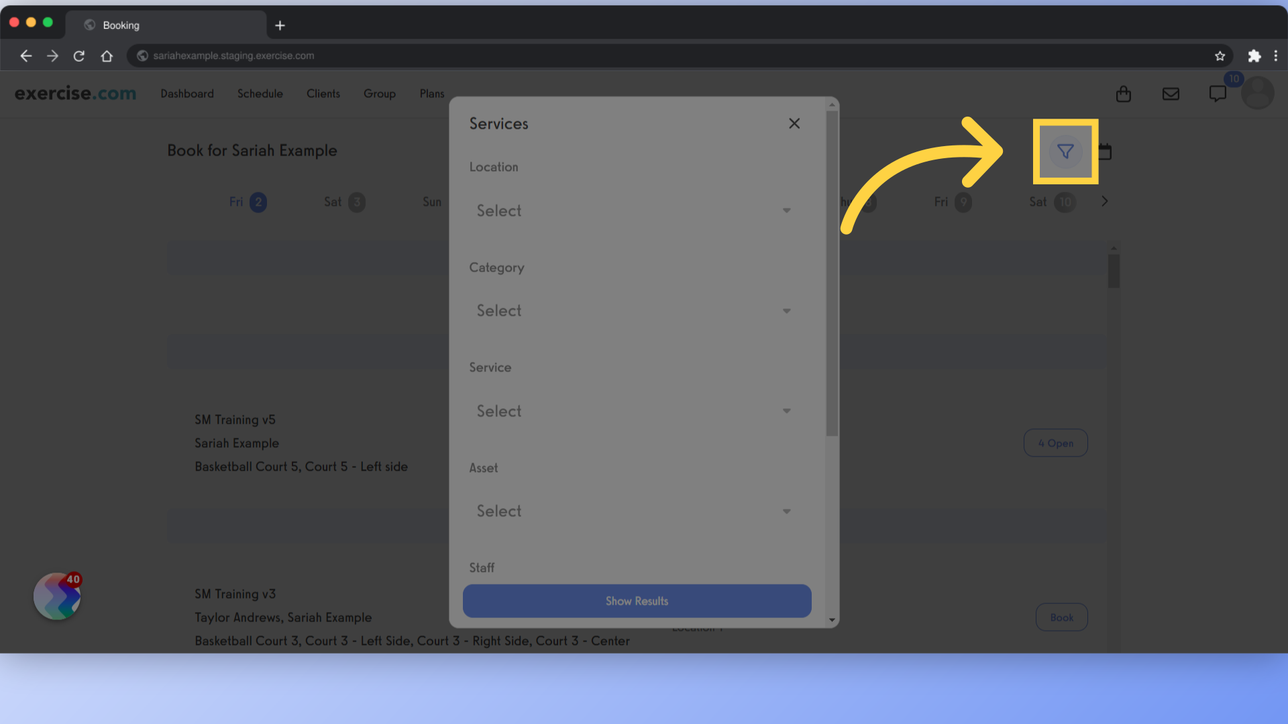Image resolution: width=1288 pixels, height=724 pixels.
Task: Click the settings/extension icon in browser
Action: pos(1254,56)
